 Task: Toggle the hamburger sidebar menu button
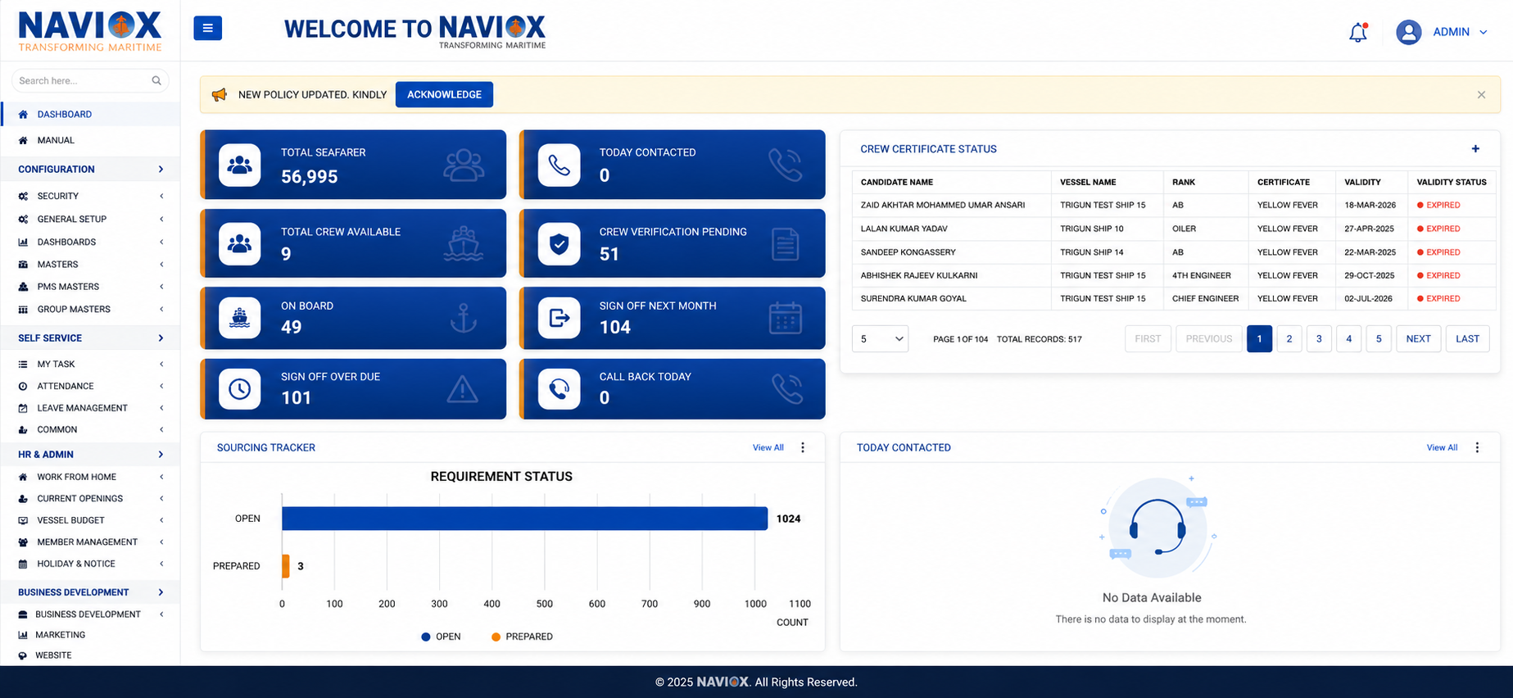pyautogui.click(x=207, y=28)
